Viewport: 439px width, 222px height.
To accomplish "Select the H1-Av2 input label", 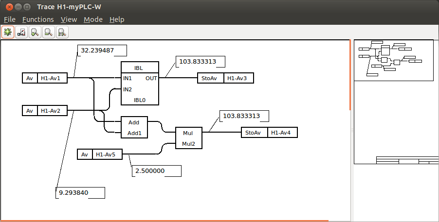I will coord(53,110).
